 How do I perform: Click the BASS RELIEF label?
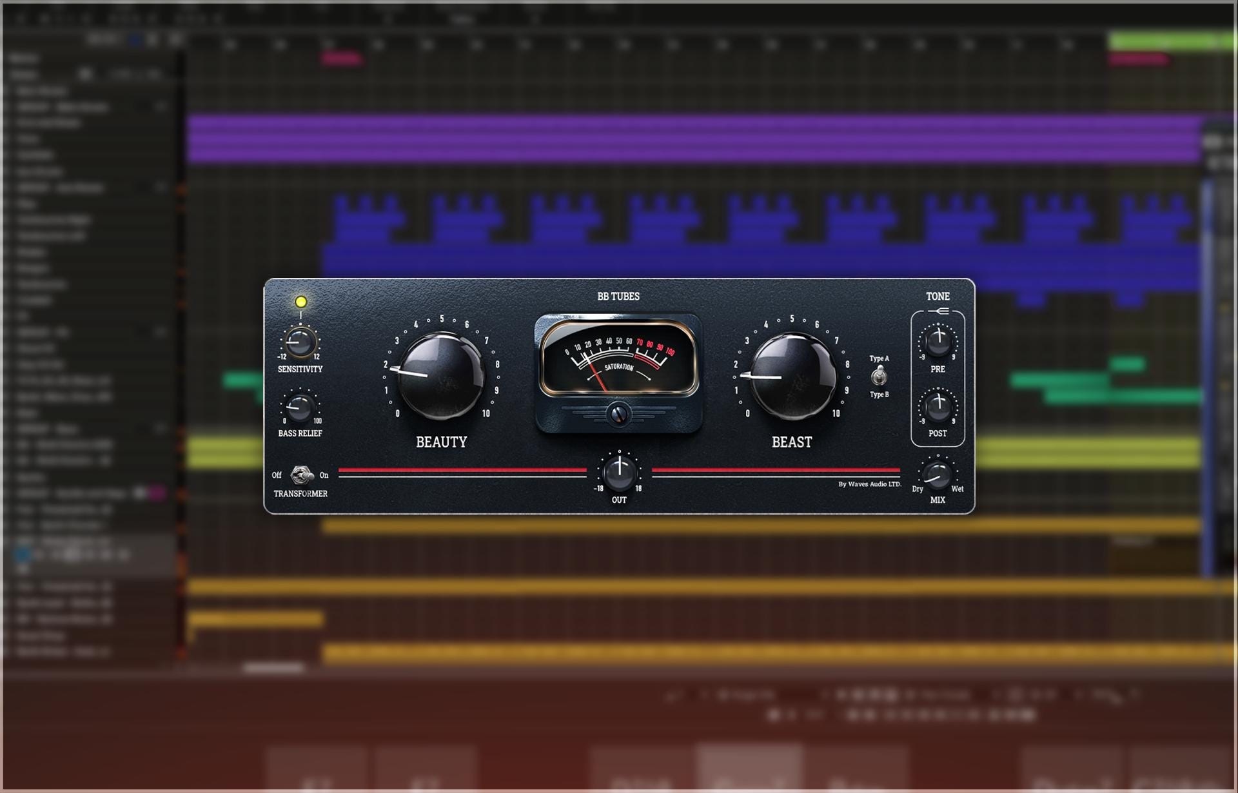300,433
